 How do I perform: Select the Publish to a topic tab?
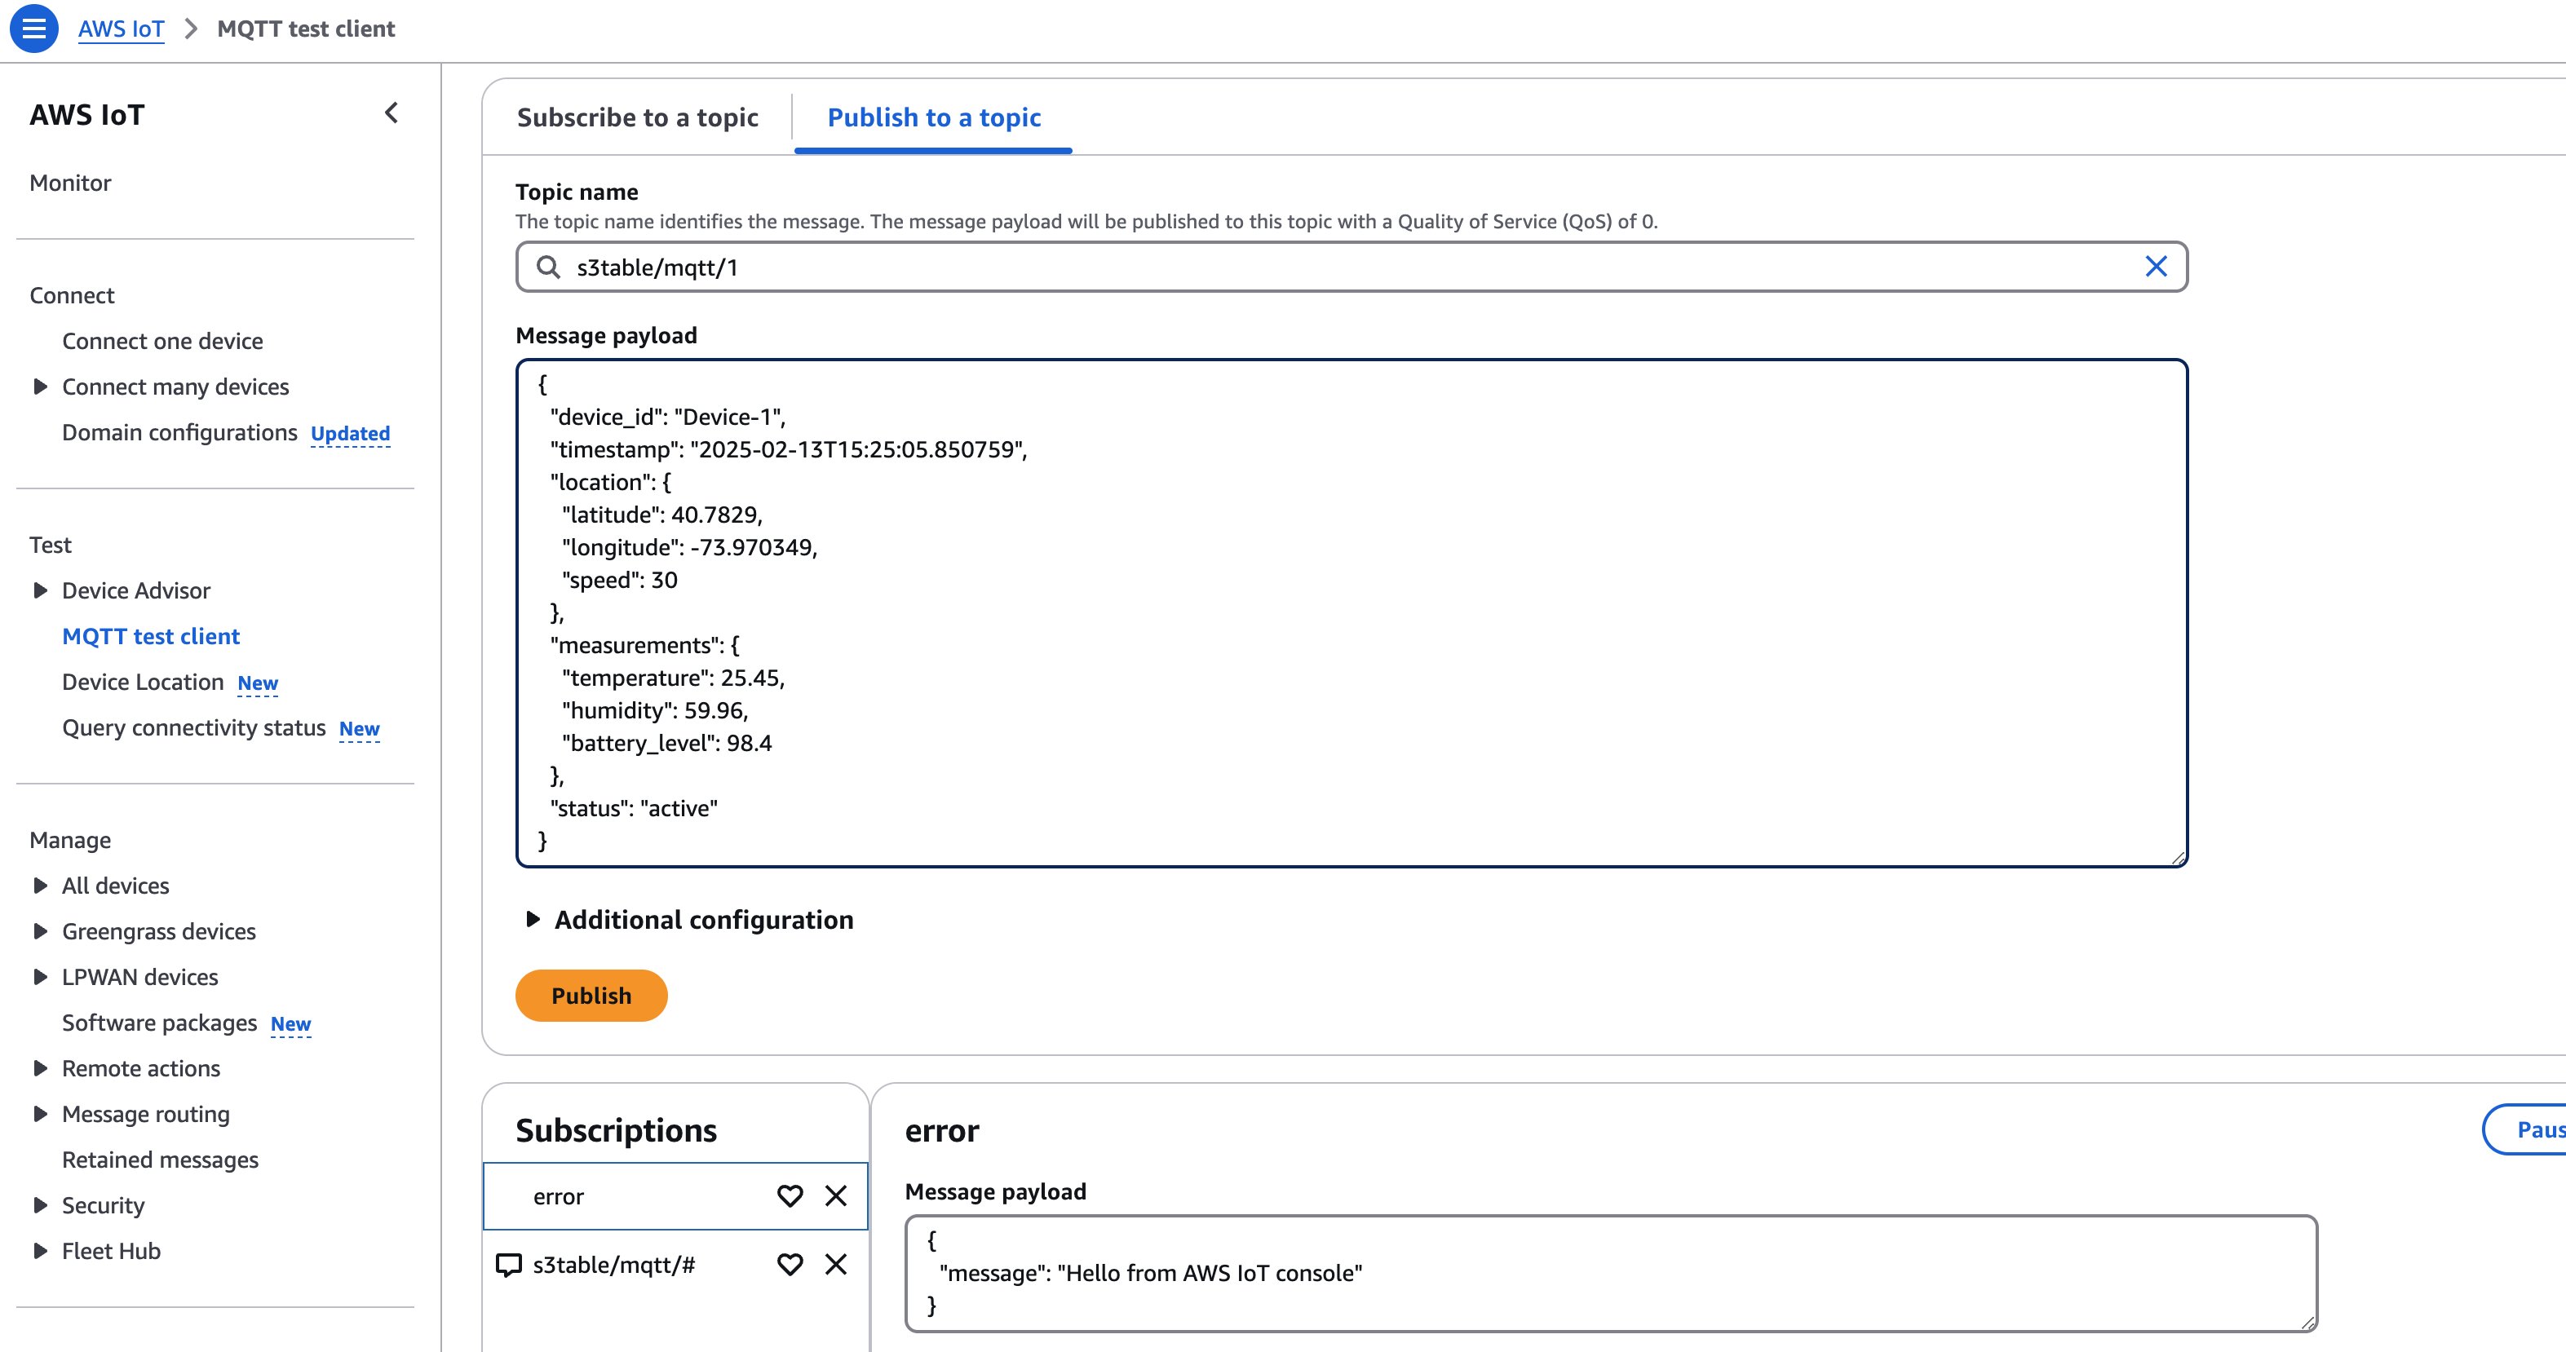933,117
